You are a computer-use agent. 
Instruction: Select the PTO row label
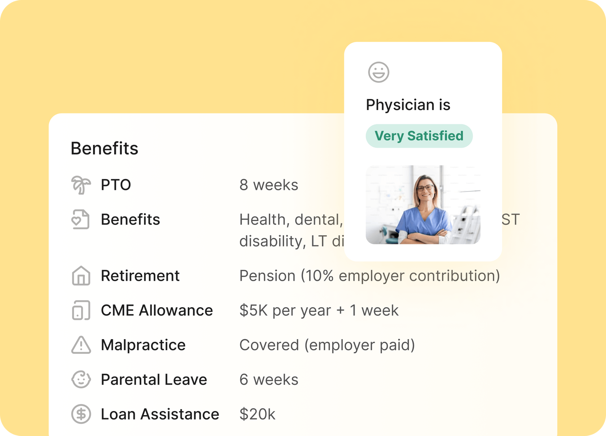point(116,185)
